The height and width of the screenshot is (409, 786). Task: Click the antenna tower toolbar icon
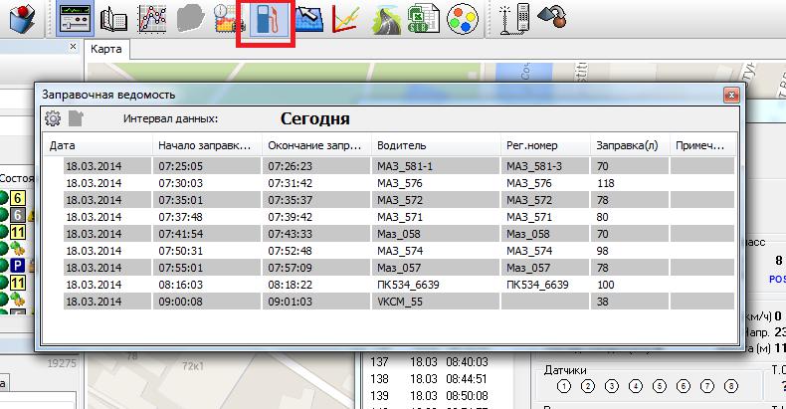click(514, 19)
